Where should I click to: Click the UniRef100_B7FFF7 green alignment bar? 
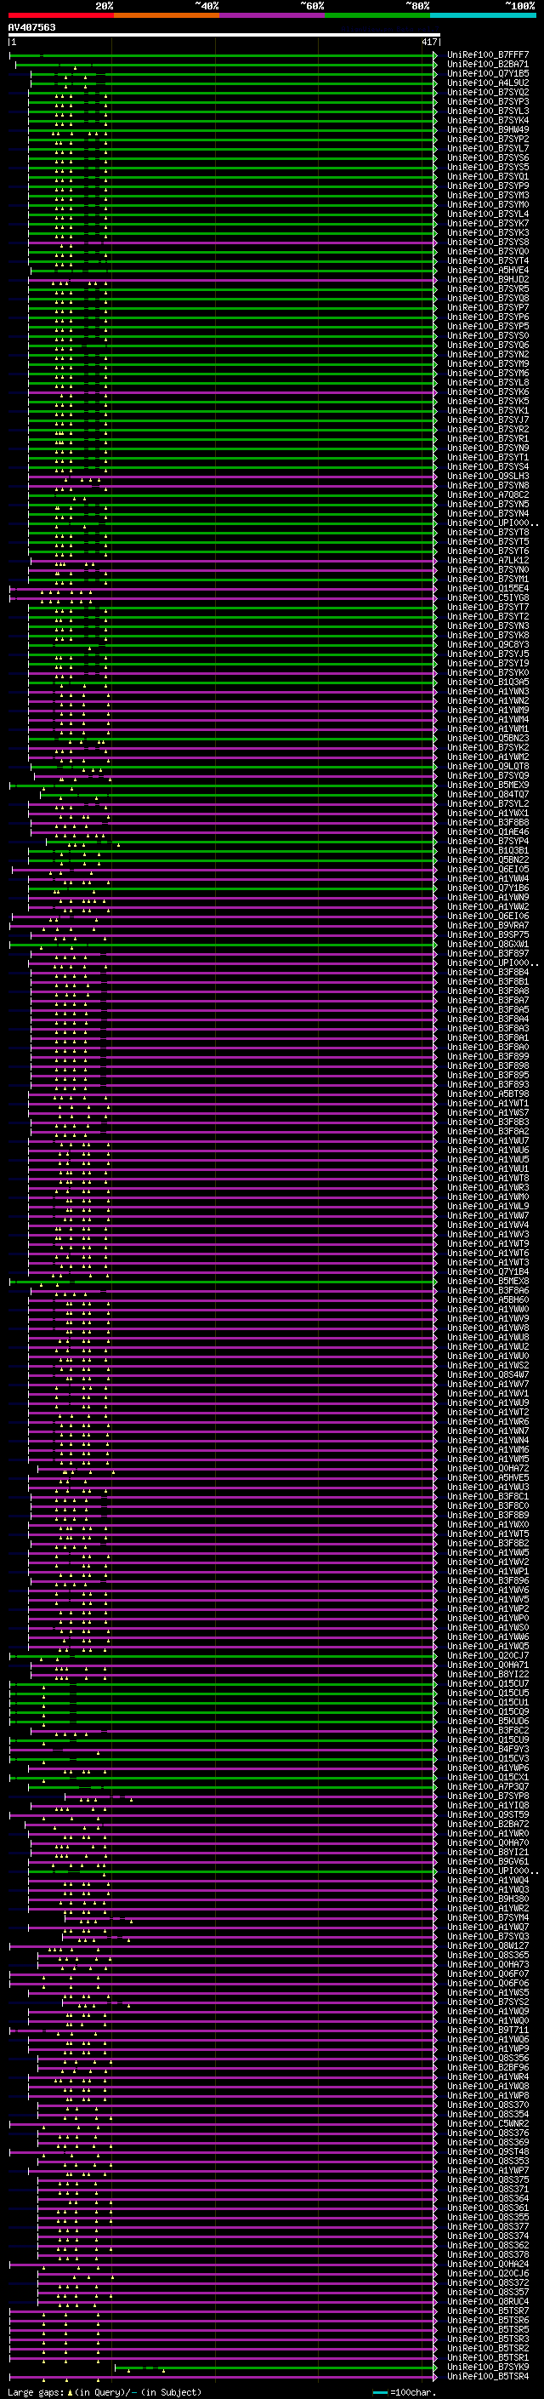click(x=224, y=55)
